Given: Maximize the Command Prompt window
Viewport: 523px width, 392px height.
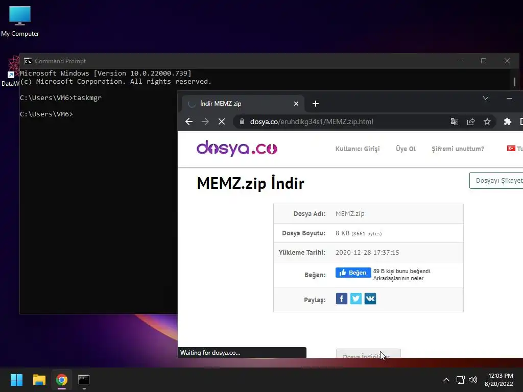Looking at the screenshot, I should (x=483, y=61).
